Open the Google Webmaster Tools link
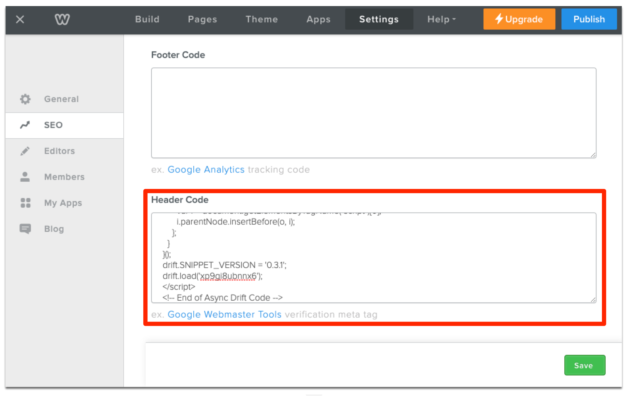 225,315
